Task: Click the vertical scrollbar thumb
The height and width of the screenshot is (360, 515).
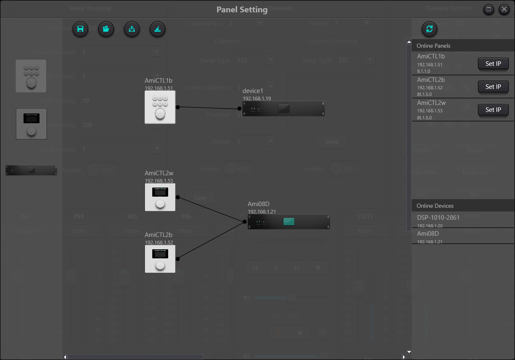Action: [x=409, y=137]
